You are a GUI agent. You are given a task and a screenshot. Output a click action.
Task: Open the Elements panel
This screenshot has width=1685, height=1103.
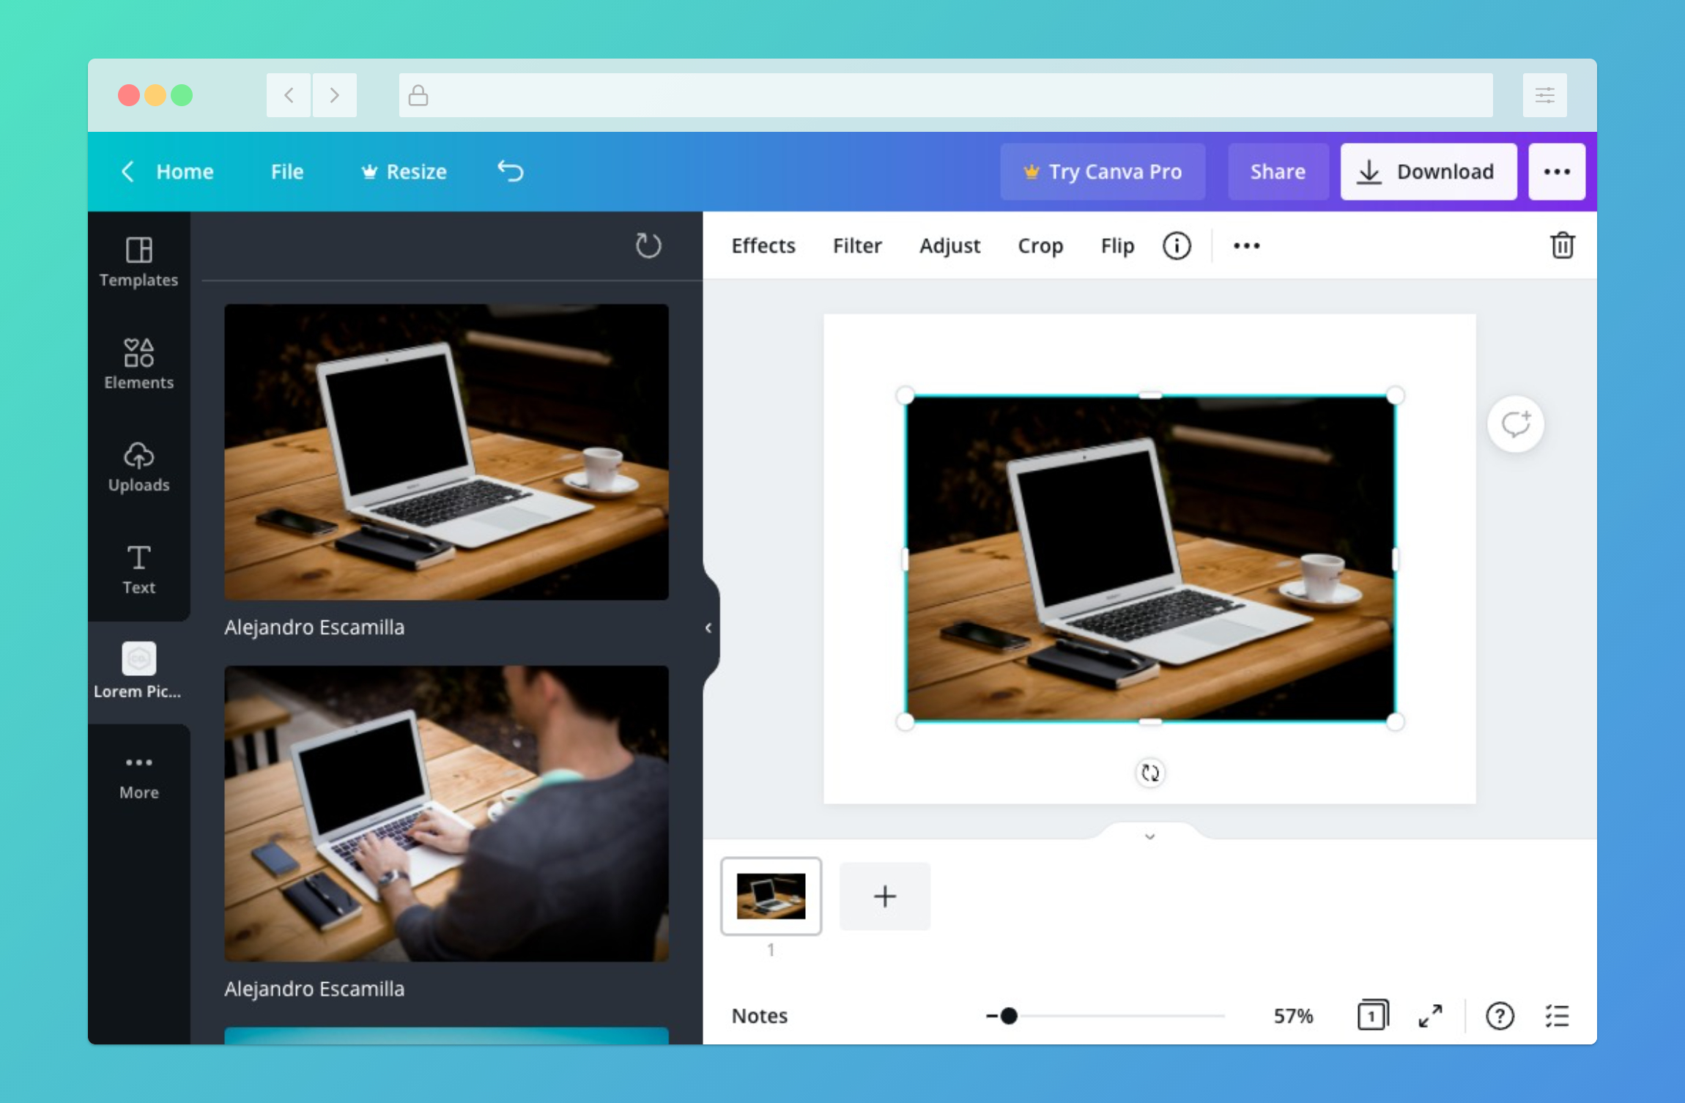coord(138,364)
